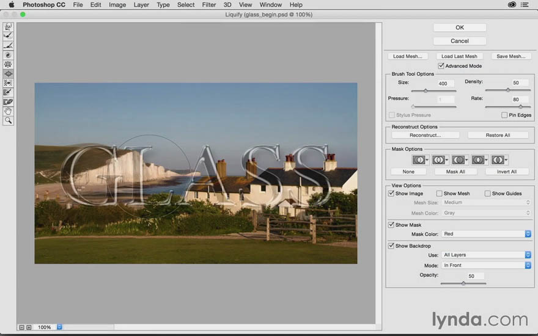538x336 pixels.
Task: Toggle the Show Image checkbox
Action: click(x=391, y=194)
